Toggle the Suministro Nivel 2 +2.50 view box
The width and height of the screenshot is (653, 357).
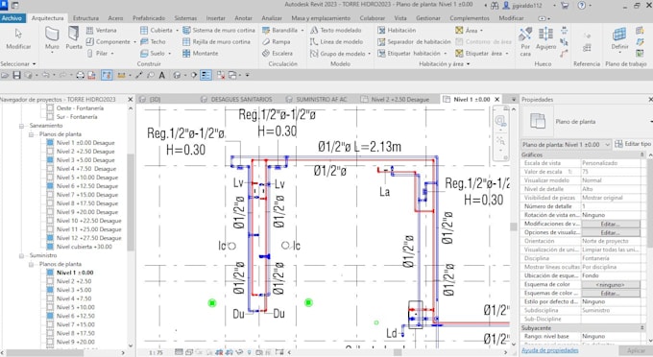50,281
